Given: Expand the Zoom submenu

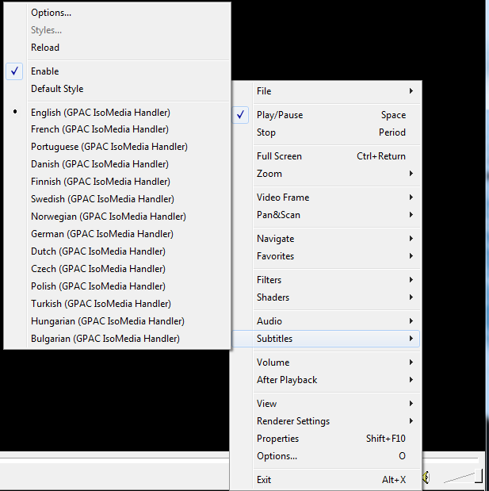Looking at the screenshot, I should [326, 174].
